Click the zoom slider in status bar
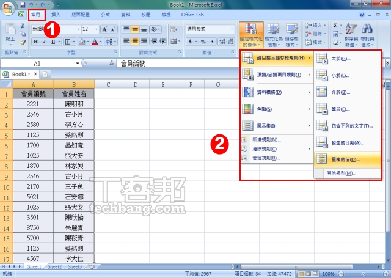 click(363, 274)
